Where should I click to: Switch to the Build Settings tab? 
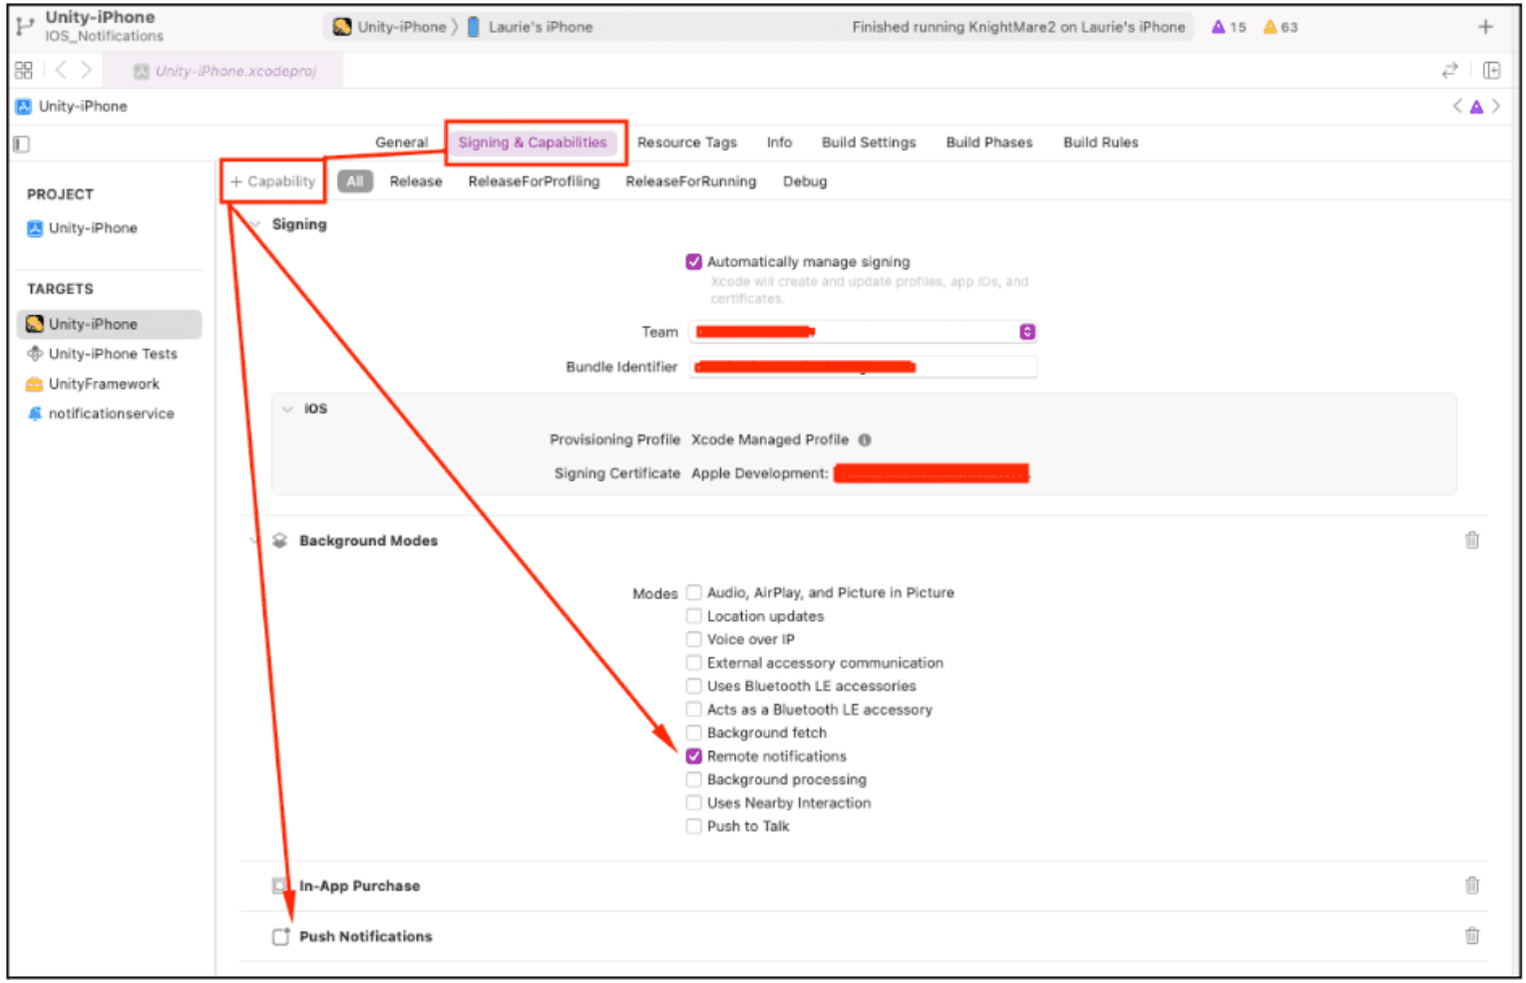point(868,143)
